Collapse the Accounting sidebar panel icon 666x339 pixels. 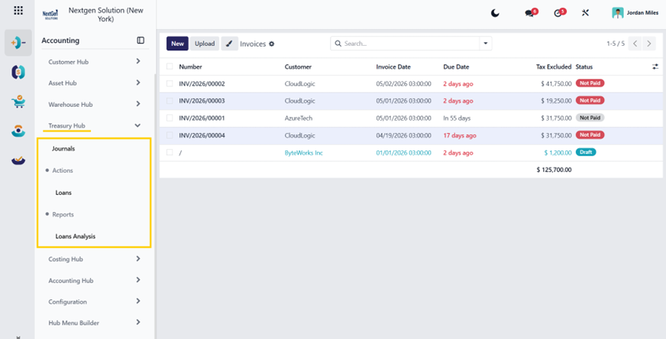coord(141,40)
